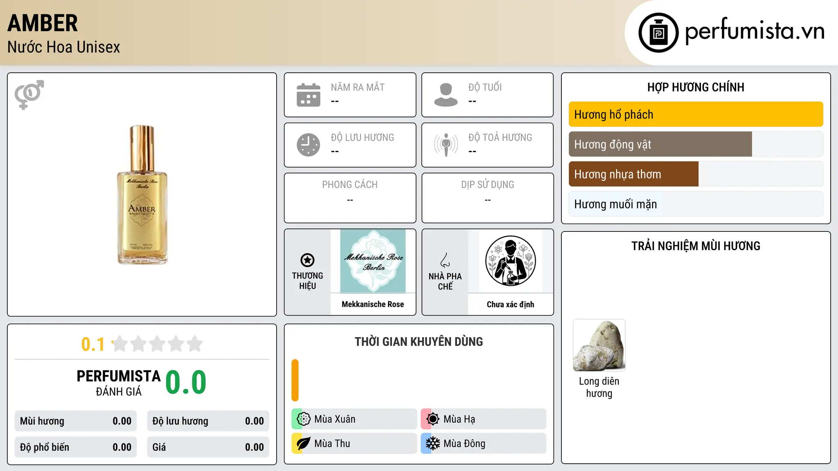Choose the Mùa Đông season entry
Viewport: 838px width, 471px height.
(x=484, y=444)
